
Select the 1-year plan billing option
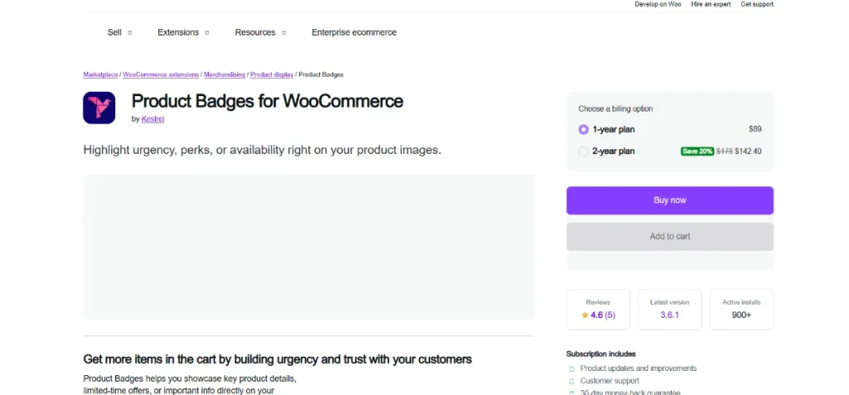tap(584, 129)
